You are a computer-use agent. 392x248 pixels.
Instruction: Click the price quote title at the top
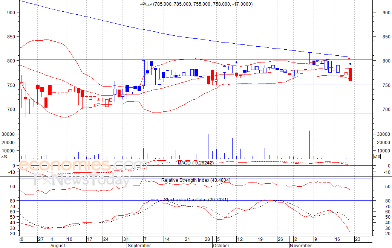[x=196, y=4]
